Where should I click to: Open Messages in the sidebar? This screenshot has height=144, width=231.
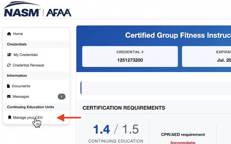tap(21, 97)
